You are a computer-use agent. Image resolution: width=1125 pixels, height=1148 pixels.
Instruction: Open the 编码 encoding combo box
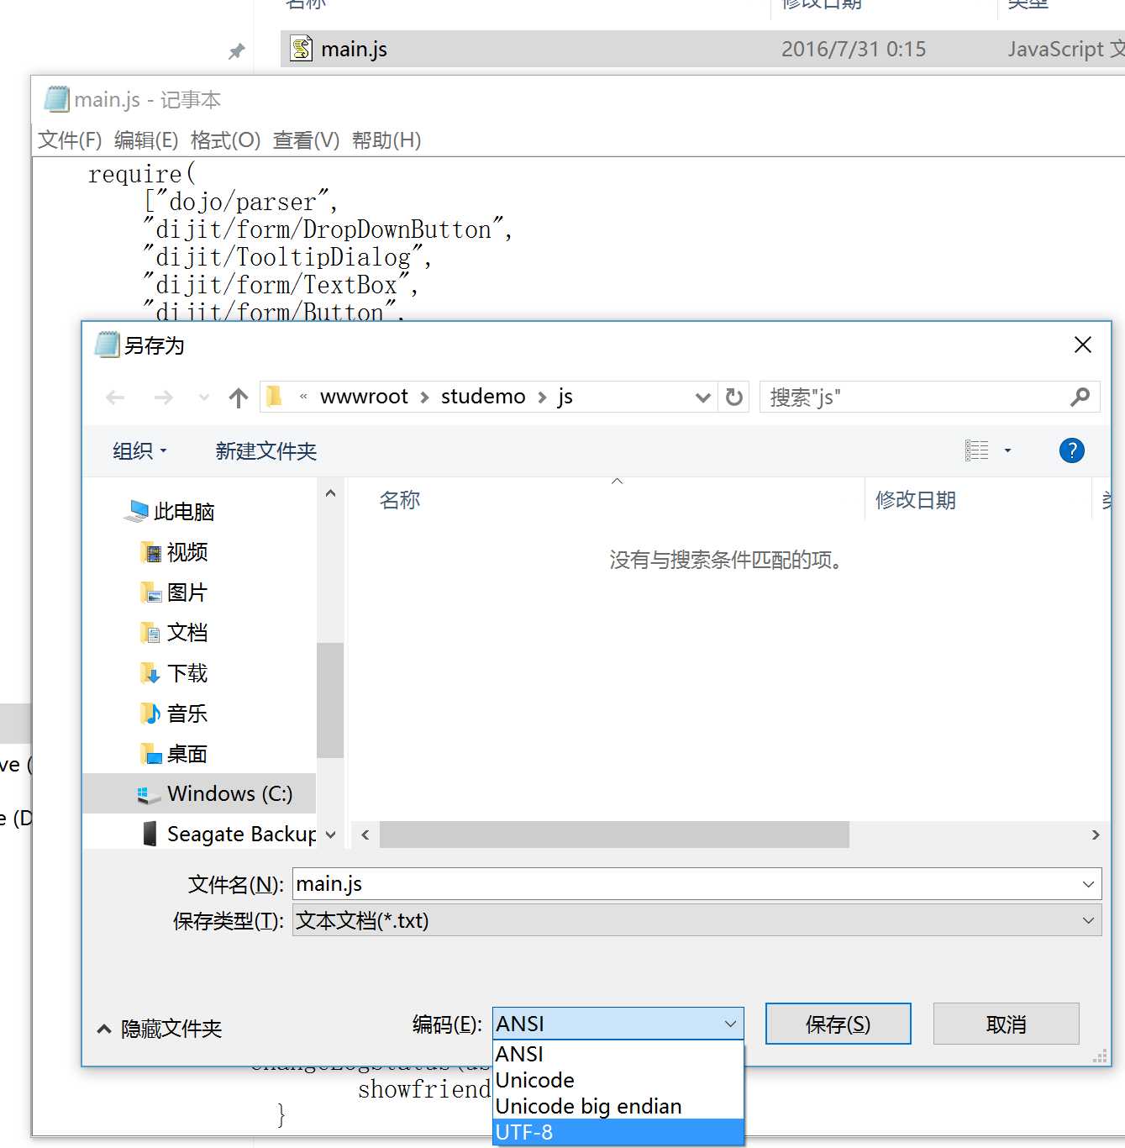coord(618,1024)
